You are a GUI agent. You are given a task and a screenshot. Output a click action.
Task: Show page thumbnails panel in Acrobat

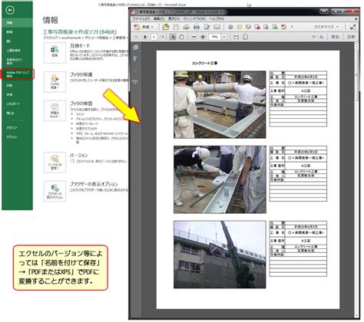pos(136,48)
